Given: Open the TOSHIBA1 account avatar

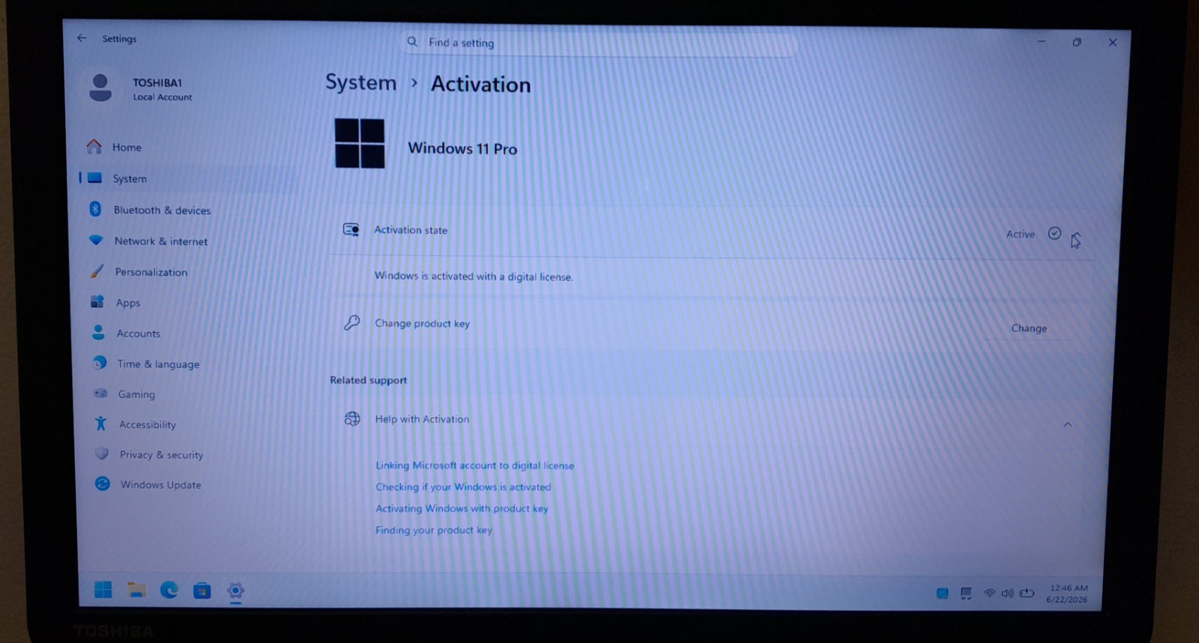Looking at the screenshot, I should tap(100, 88).
